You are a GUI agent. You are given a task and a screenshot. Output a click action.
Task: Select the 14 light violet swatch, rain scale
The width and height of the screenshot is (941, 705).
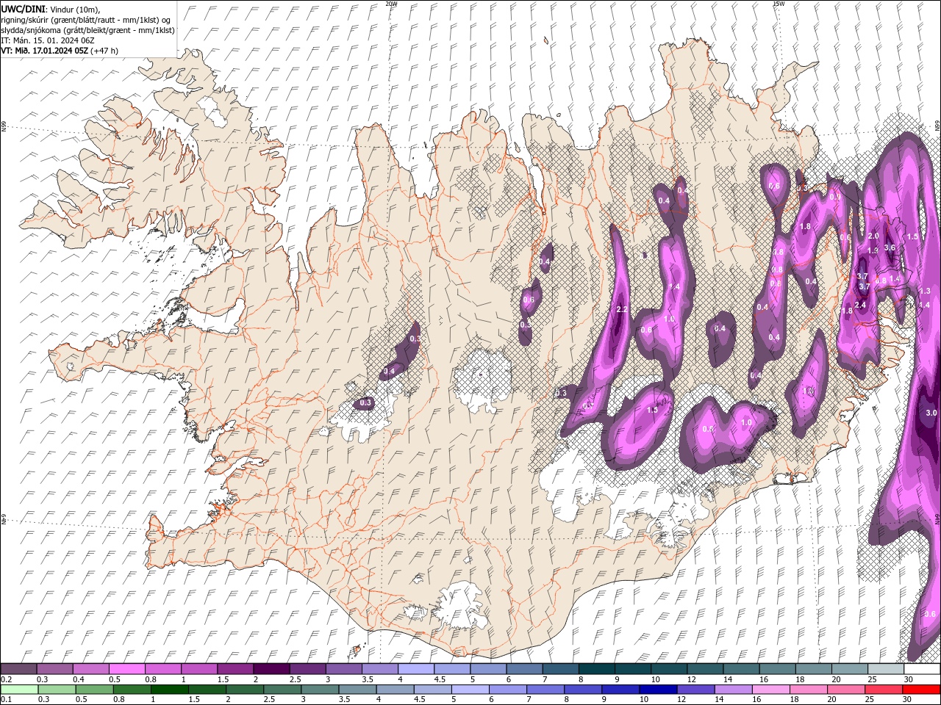(733, 690)
